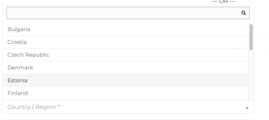Click the magnifying glass search icon

pos(244,13)
